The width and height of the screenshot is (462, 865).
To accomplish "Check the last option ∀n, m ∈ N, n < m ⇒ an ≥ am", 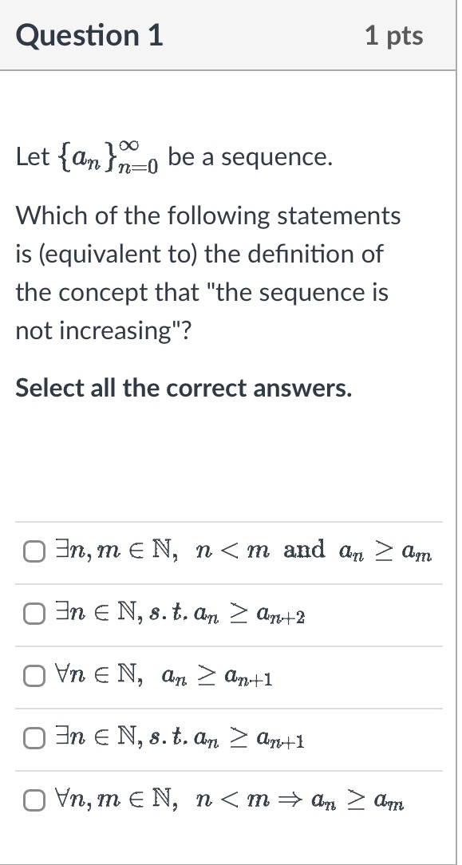I will [x=34, y=800].
